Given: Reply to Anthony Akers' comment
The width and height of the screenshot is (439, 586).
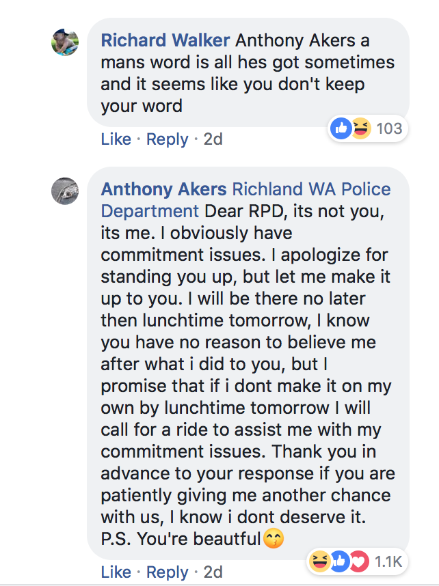Looking at the screenshot, I should tap(168, 572).
